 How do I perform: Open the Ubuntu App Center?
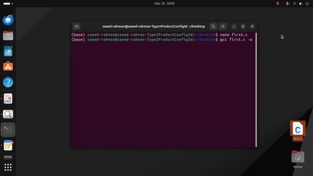8,66
